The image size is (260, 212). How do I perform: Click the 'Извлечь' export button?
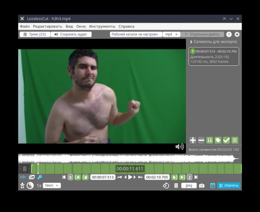(229, 185)
